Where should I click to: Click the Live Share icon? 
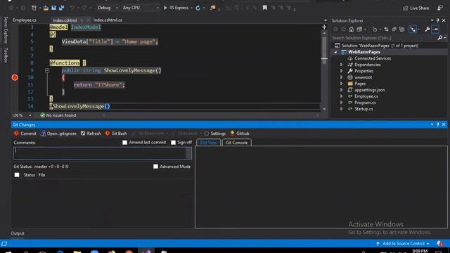tap(405, 8)
